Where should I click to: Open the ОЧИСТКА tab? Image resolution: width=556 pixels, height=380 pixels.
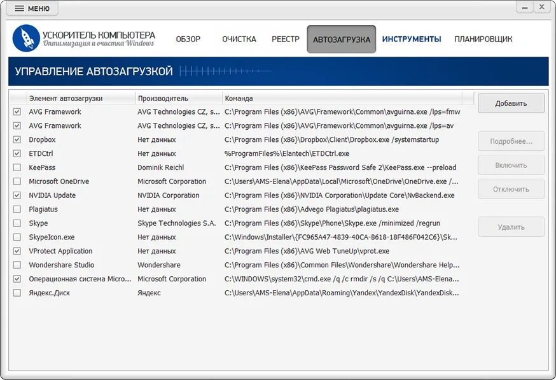point(239,39)
